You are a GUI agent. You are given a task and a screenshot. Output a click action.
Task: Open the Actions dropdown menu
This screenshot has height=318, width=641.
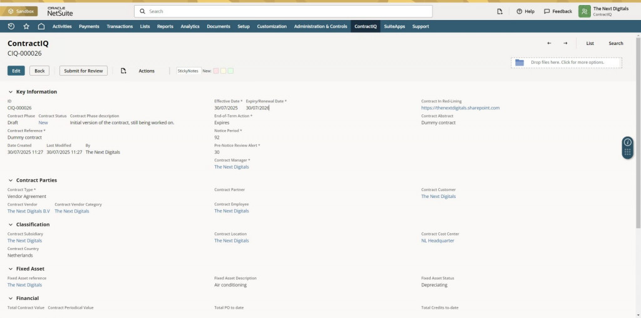coord(146,71)
